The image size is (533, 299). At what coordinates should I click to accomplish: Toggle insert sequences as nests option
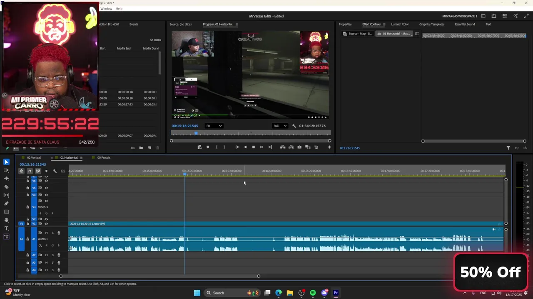tap(21, 171)
